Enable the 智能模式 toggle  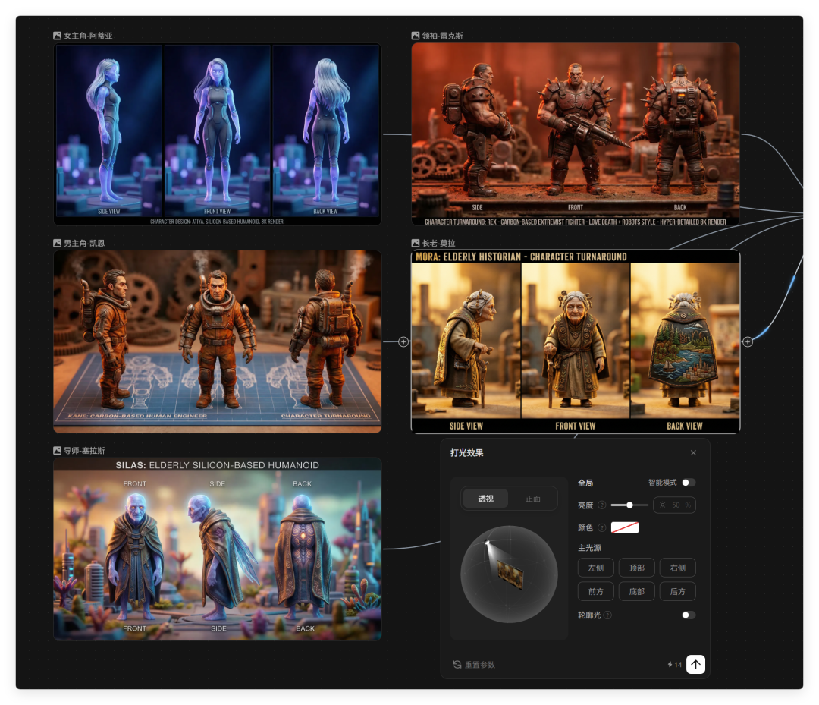[688, 483]
